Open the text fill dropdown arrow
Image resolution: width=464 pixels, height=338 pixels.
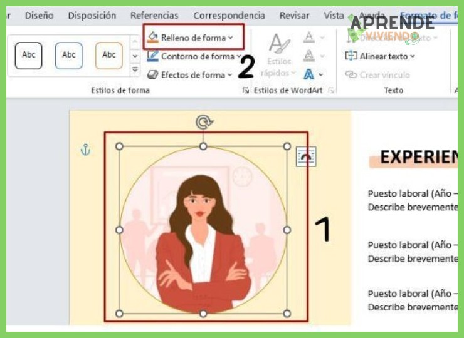(x=322, y=38)
